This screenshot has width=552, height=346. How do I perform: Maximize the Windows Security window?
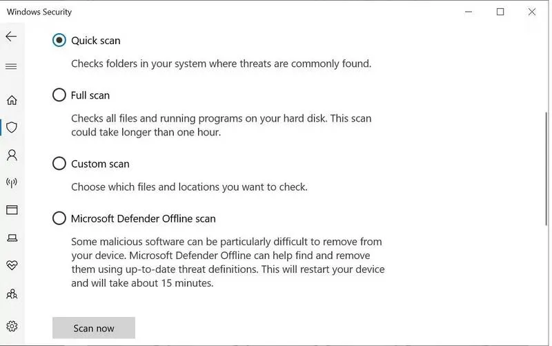point(500,12)
